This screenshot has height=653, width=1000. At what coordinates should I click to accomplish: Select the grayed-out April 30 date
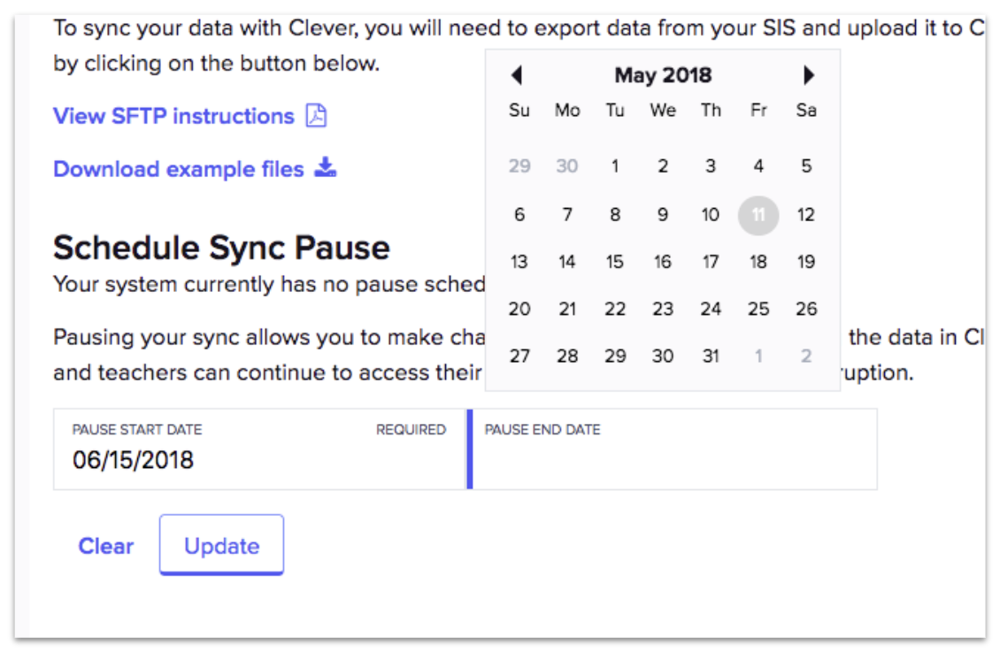coord(566,165)
